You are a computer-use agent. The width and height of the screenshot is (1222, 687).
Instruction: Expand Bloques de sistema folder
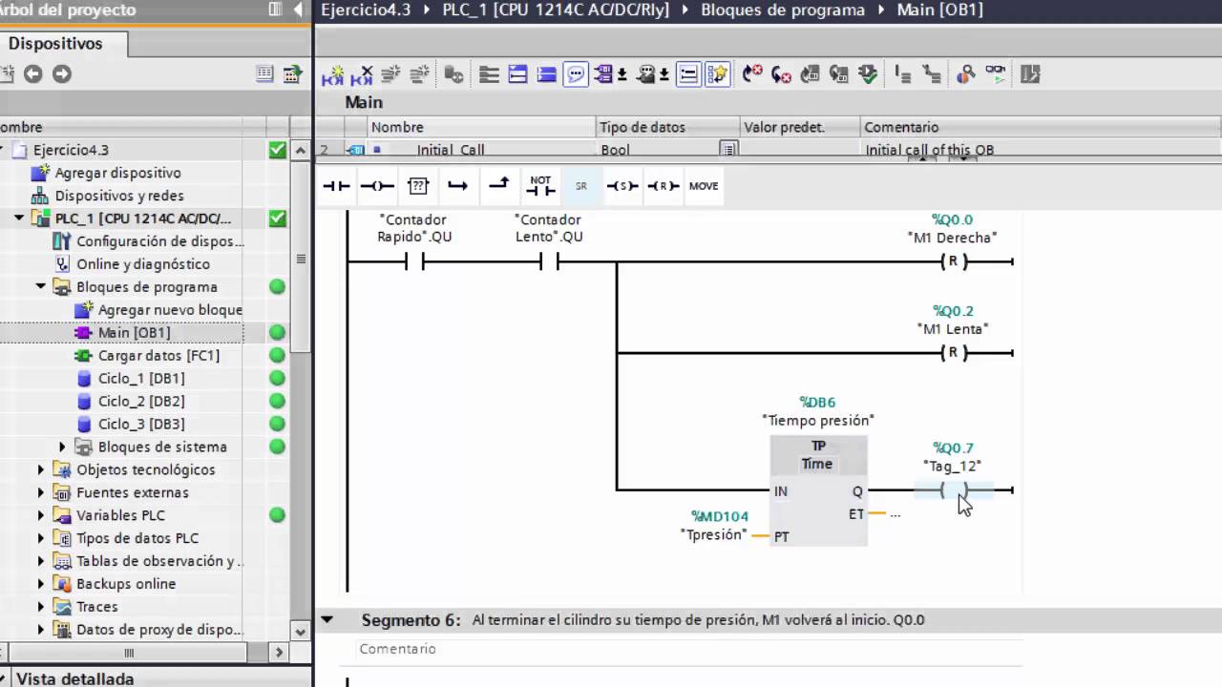click(63, 448)
